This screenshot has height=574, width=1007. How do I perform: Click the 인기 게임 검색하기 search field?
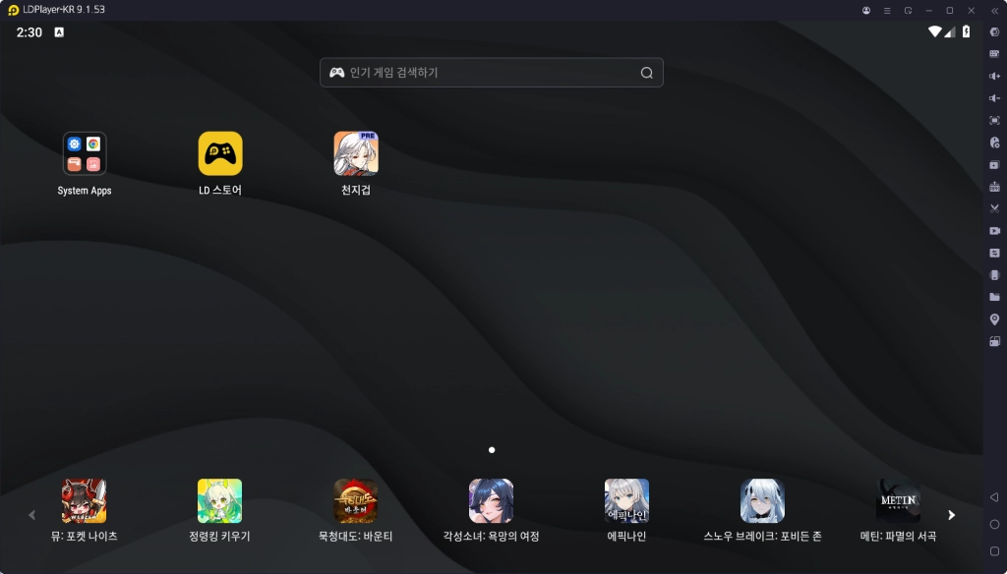click(x=482, y=73)
